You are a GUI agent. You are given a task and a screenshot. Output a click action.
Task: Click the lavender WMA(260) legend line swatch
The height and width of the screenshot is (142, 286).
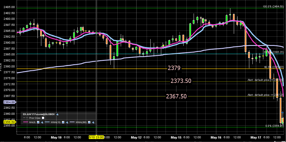tap(72, 122)
